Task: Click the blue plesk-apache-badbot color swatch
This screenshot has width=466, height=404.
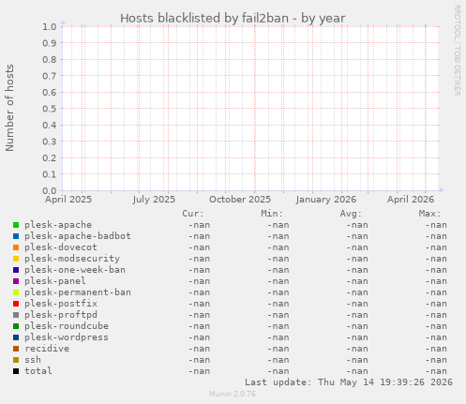Action: [16, 236]
